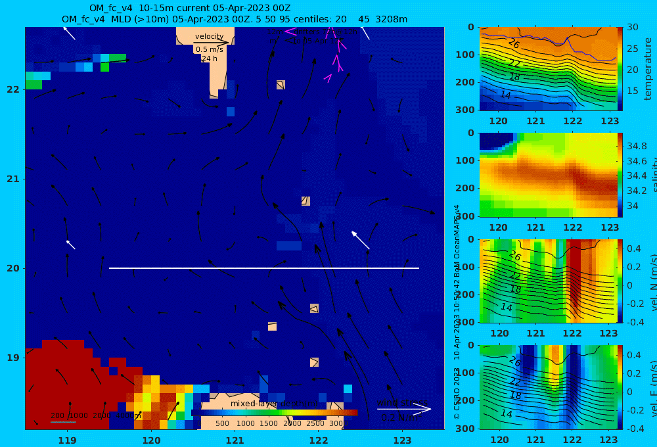
Task: Click longitude label '121' on main map
Action: tap(235, 440)
